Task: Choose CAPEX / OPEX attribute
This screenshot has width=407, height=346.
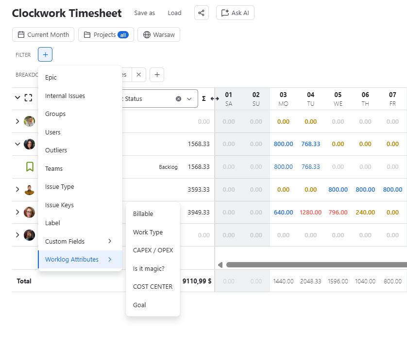Action: [153, 250]
